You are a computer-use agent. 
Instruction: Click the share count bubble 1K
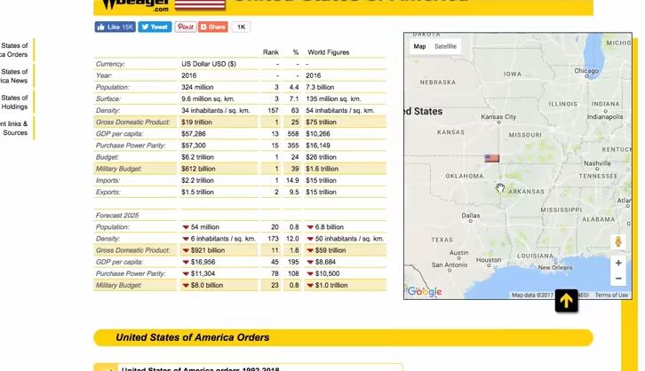tap(242, 28)
